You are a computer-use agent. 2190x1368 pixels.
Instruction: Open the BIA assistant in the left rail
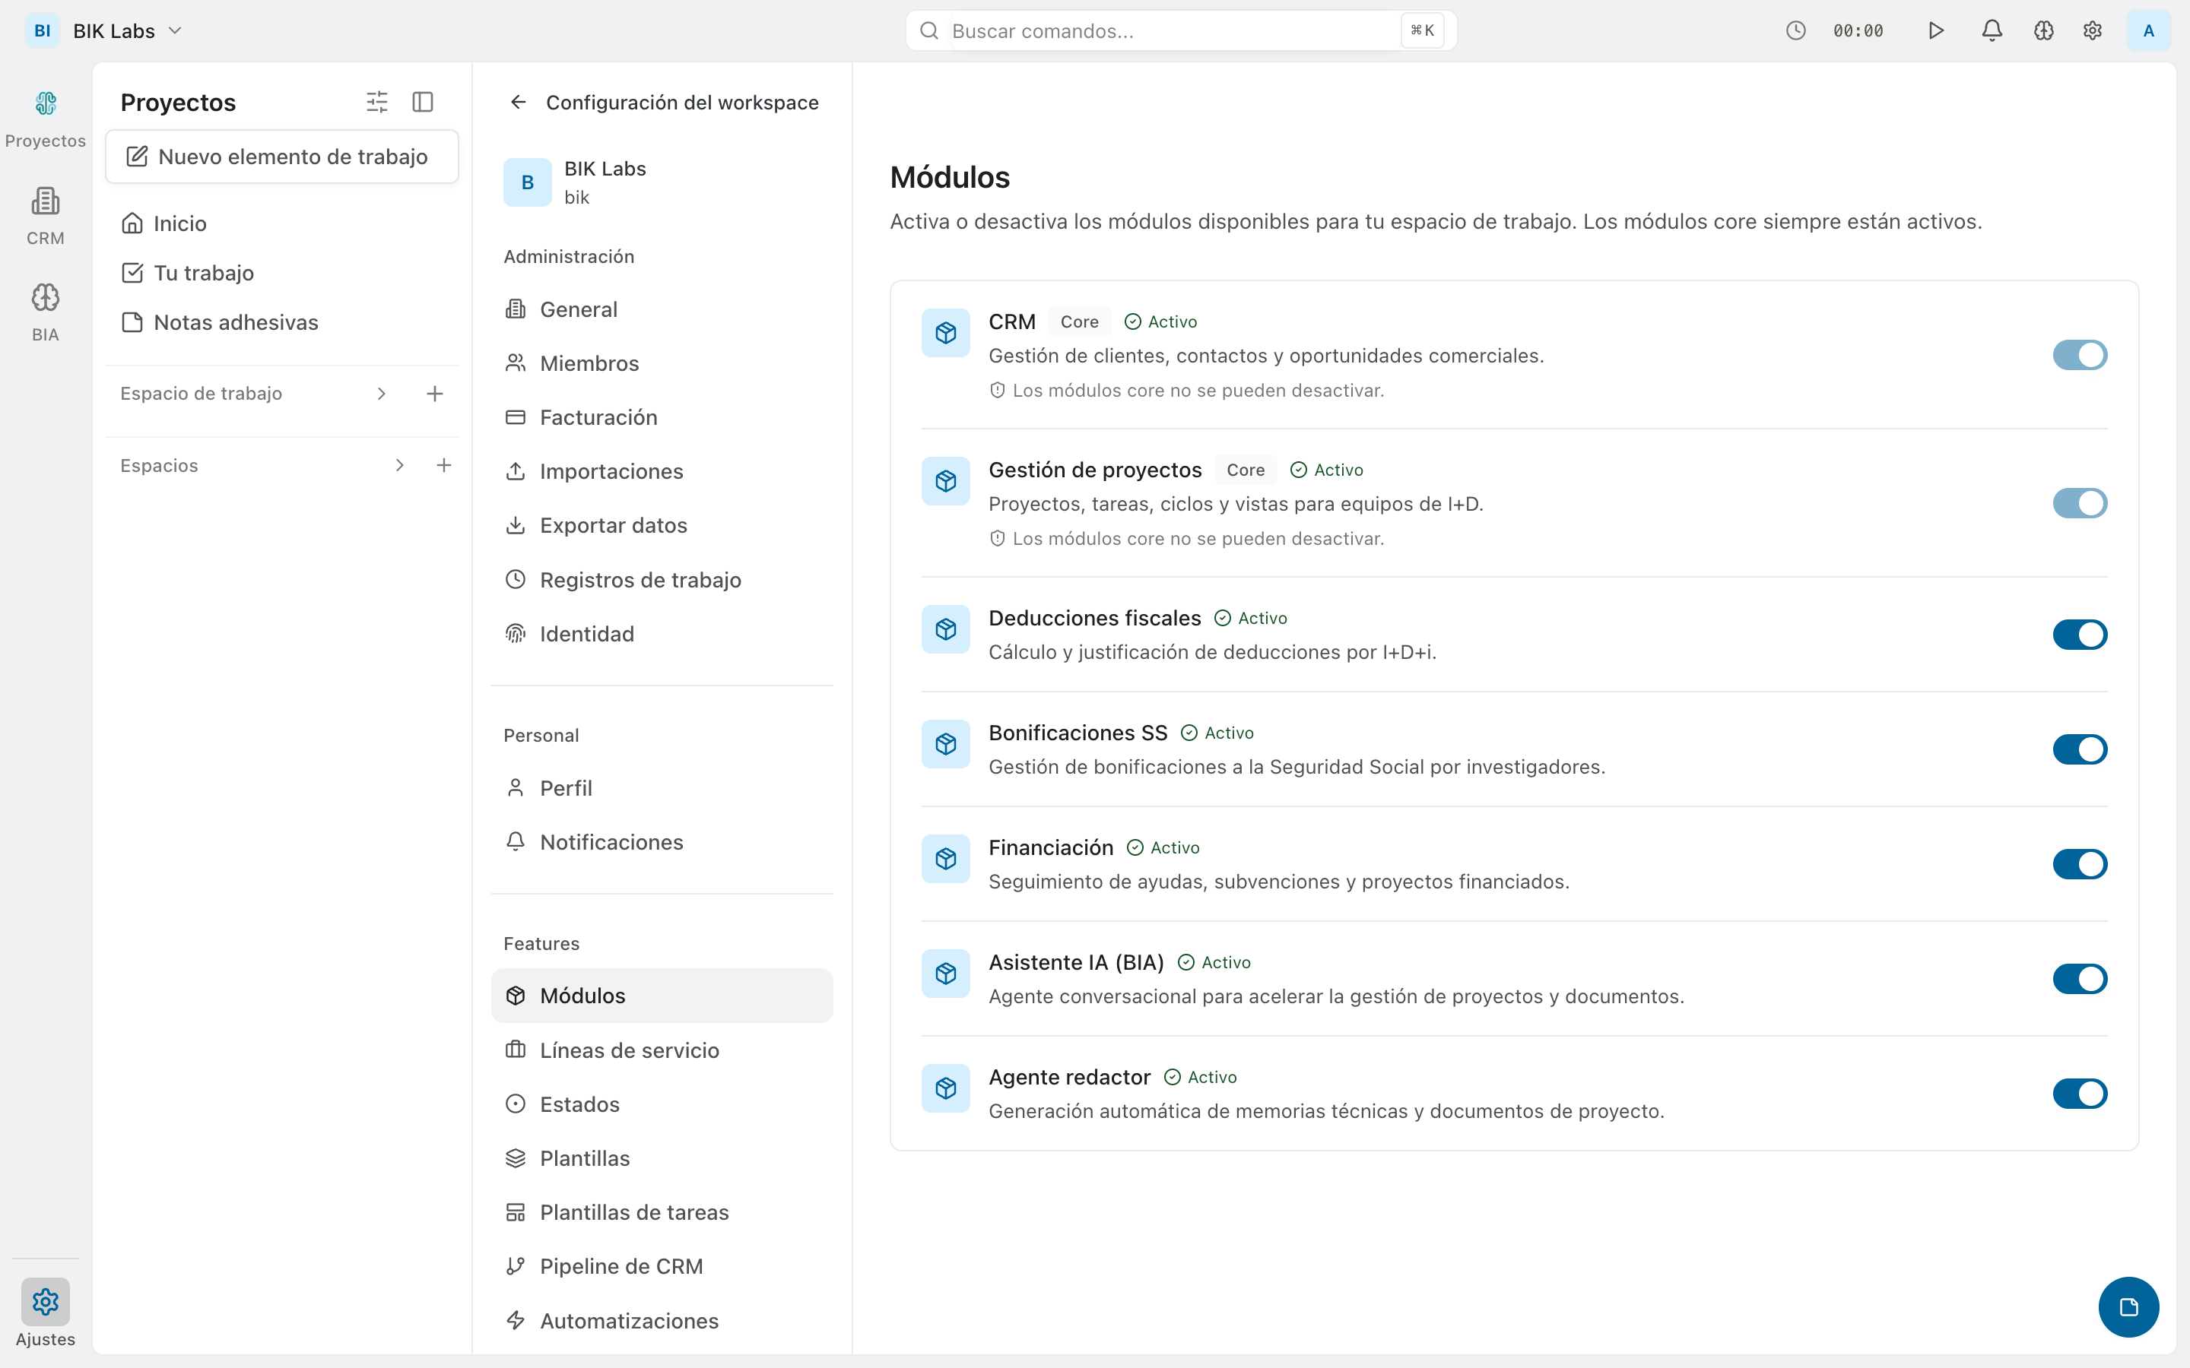click(46, 312)
